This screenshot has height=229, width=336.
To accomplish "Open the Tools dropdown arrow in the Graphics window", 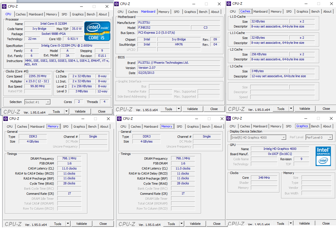I will (x=291, y=223).
